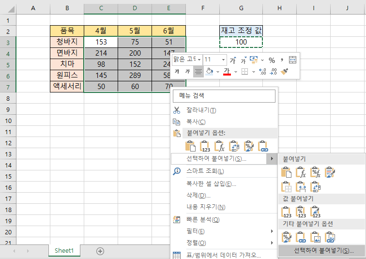The image size is (366, 259).
Task: Apply accounting number format in mini toolbar
Action: (x=254, y=60)
